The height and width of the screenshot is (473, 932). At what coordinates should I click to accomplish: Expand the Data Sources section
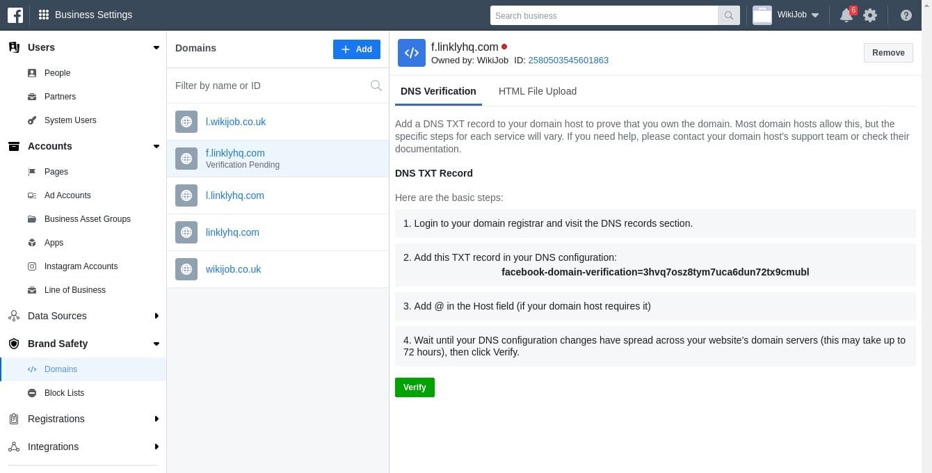coord(56,316)
